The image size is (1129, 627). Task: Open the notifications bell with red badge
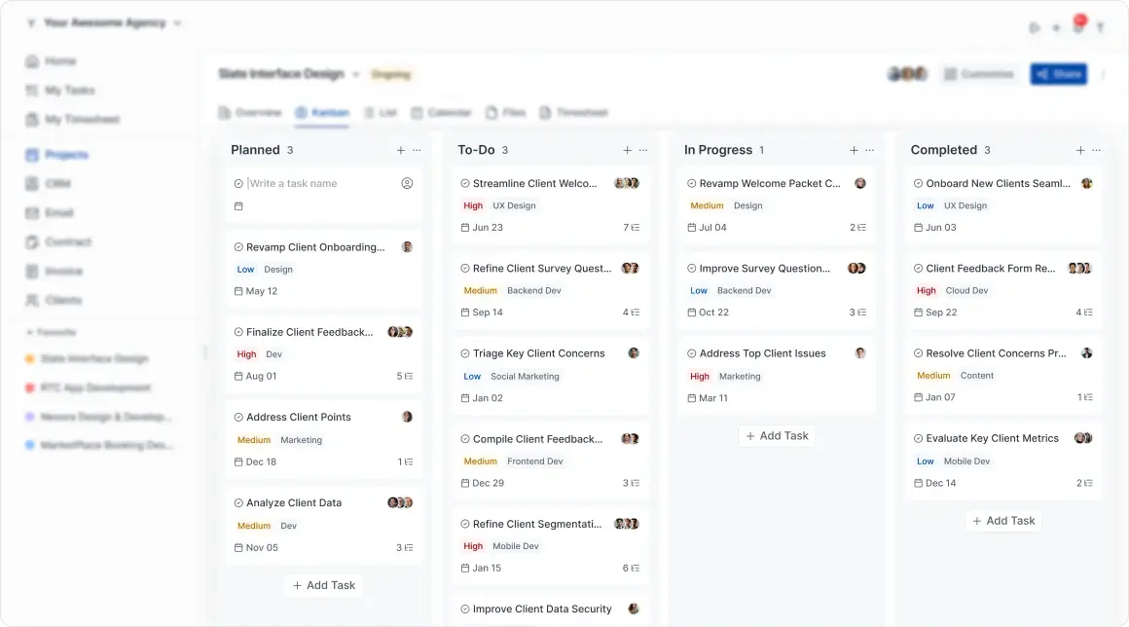tap(1077, 26)
